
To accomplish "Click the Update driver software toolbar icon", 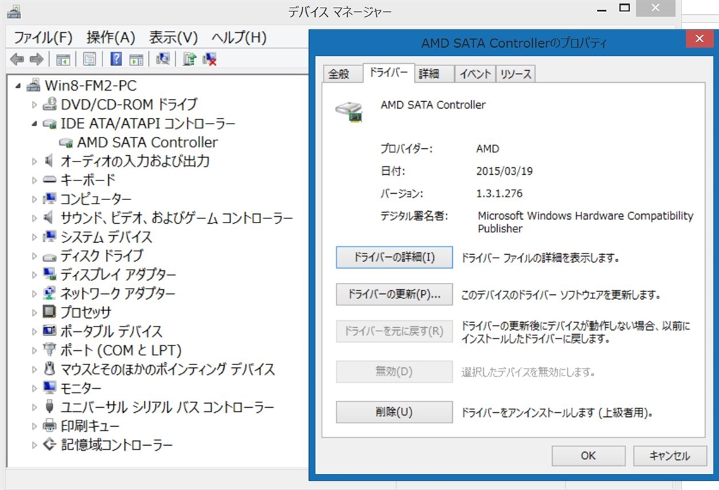I will coord(190,59).
